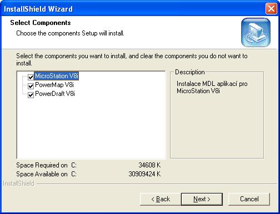Image resolution: width=280 pixels, height=214 pixels.
Task: Select the PowerDraft V8i component label
Action: tap(55, 94)
